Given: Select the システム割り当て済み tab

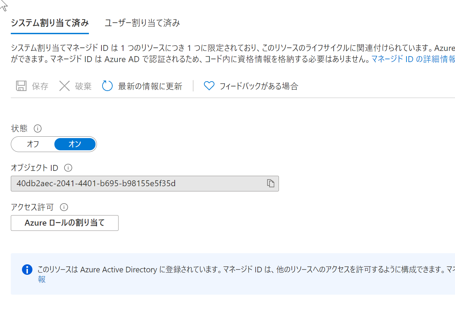Looking at the screenshot, I should [x=50, y=23].
